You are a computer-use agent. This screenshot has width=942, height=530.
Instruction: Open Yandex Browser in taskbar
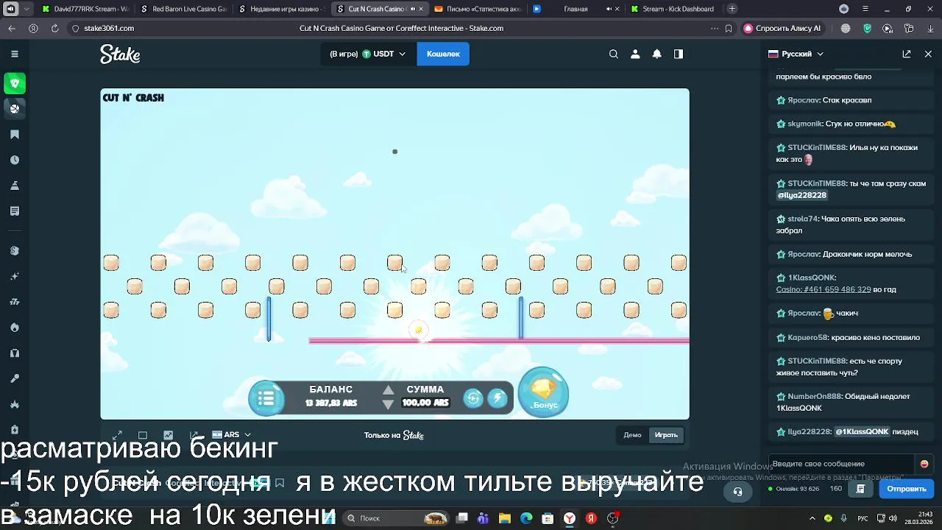569,518
